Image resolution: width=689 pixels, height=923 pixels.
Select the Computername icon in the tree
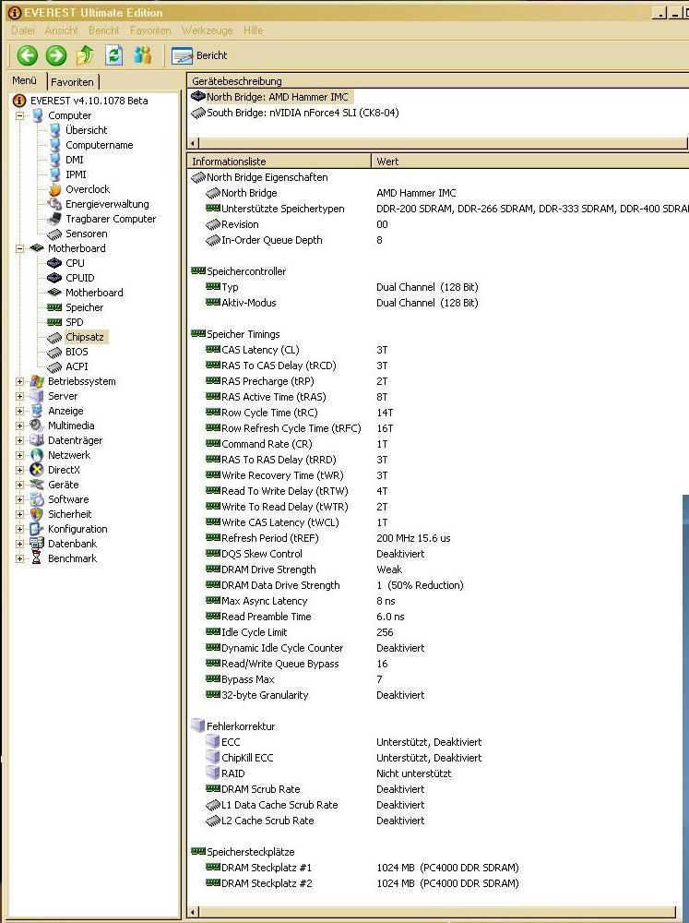[54, 145]
